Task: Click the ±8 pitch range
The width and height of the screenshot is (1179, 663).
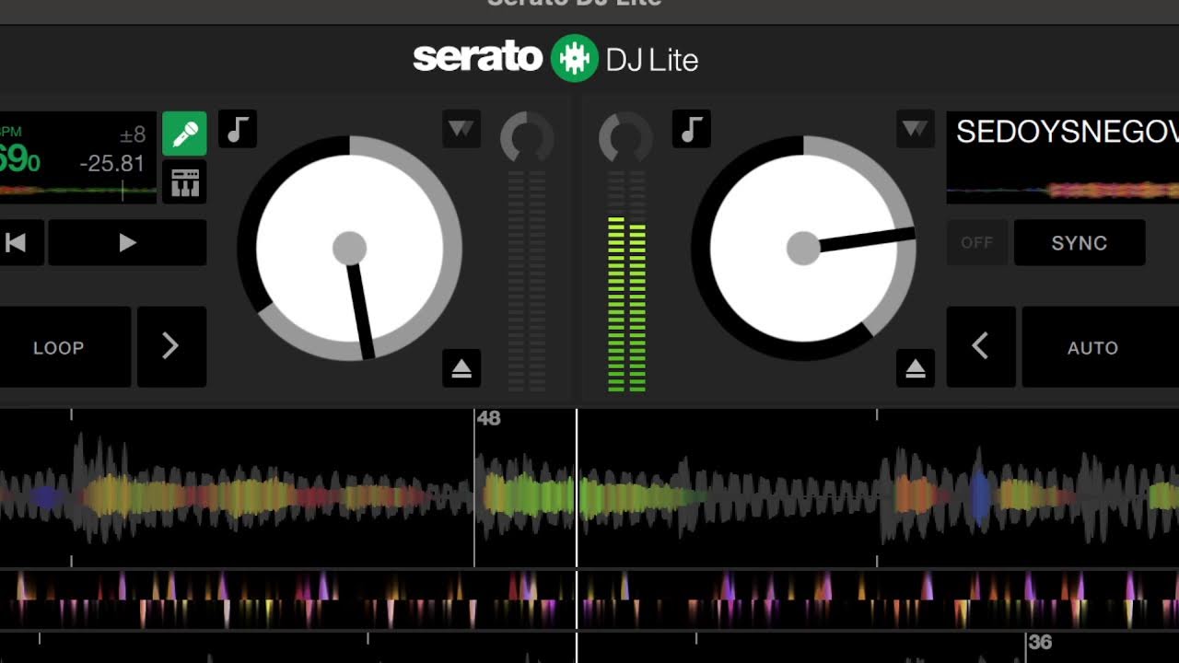Action: [133, 134]
